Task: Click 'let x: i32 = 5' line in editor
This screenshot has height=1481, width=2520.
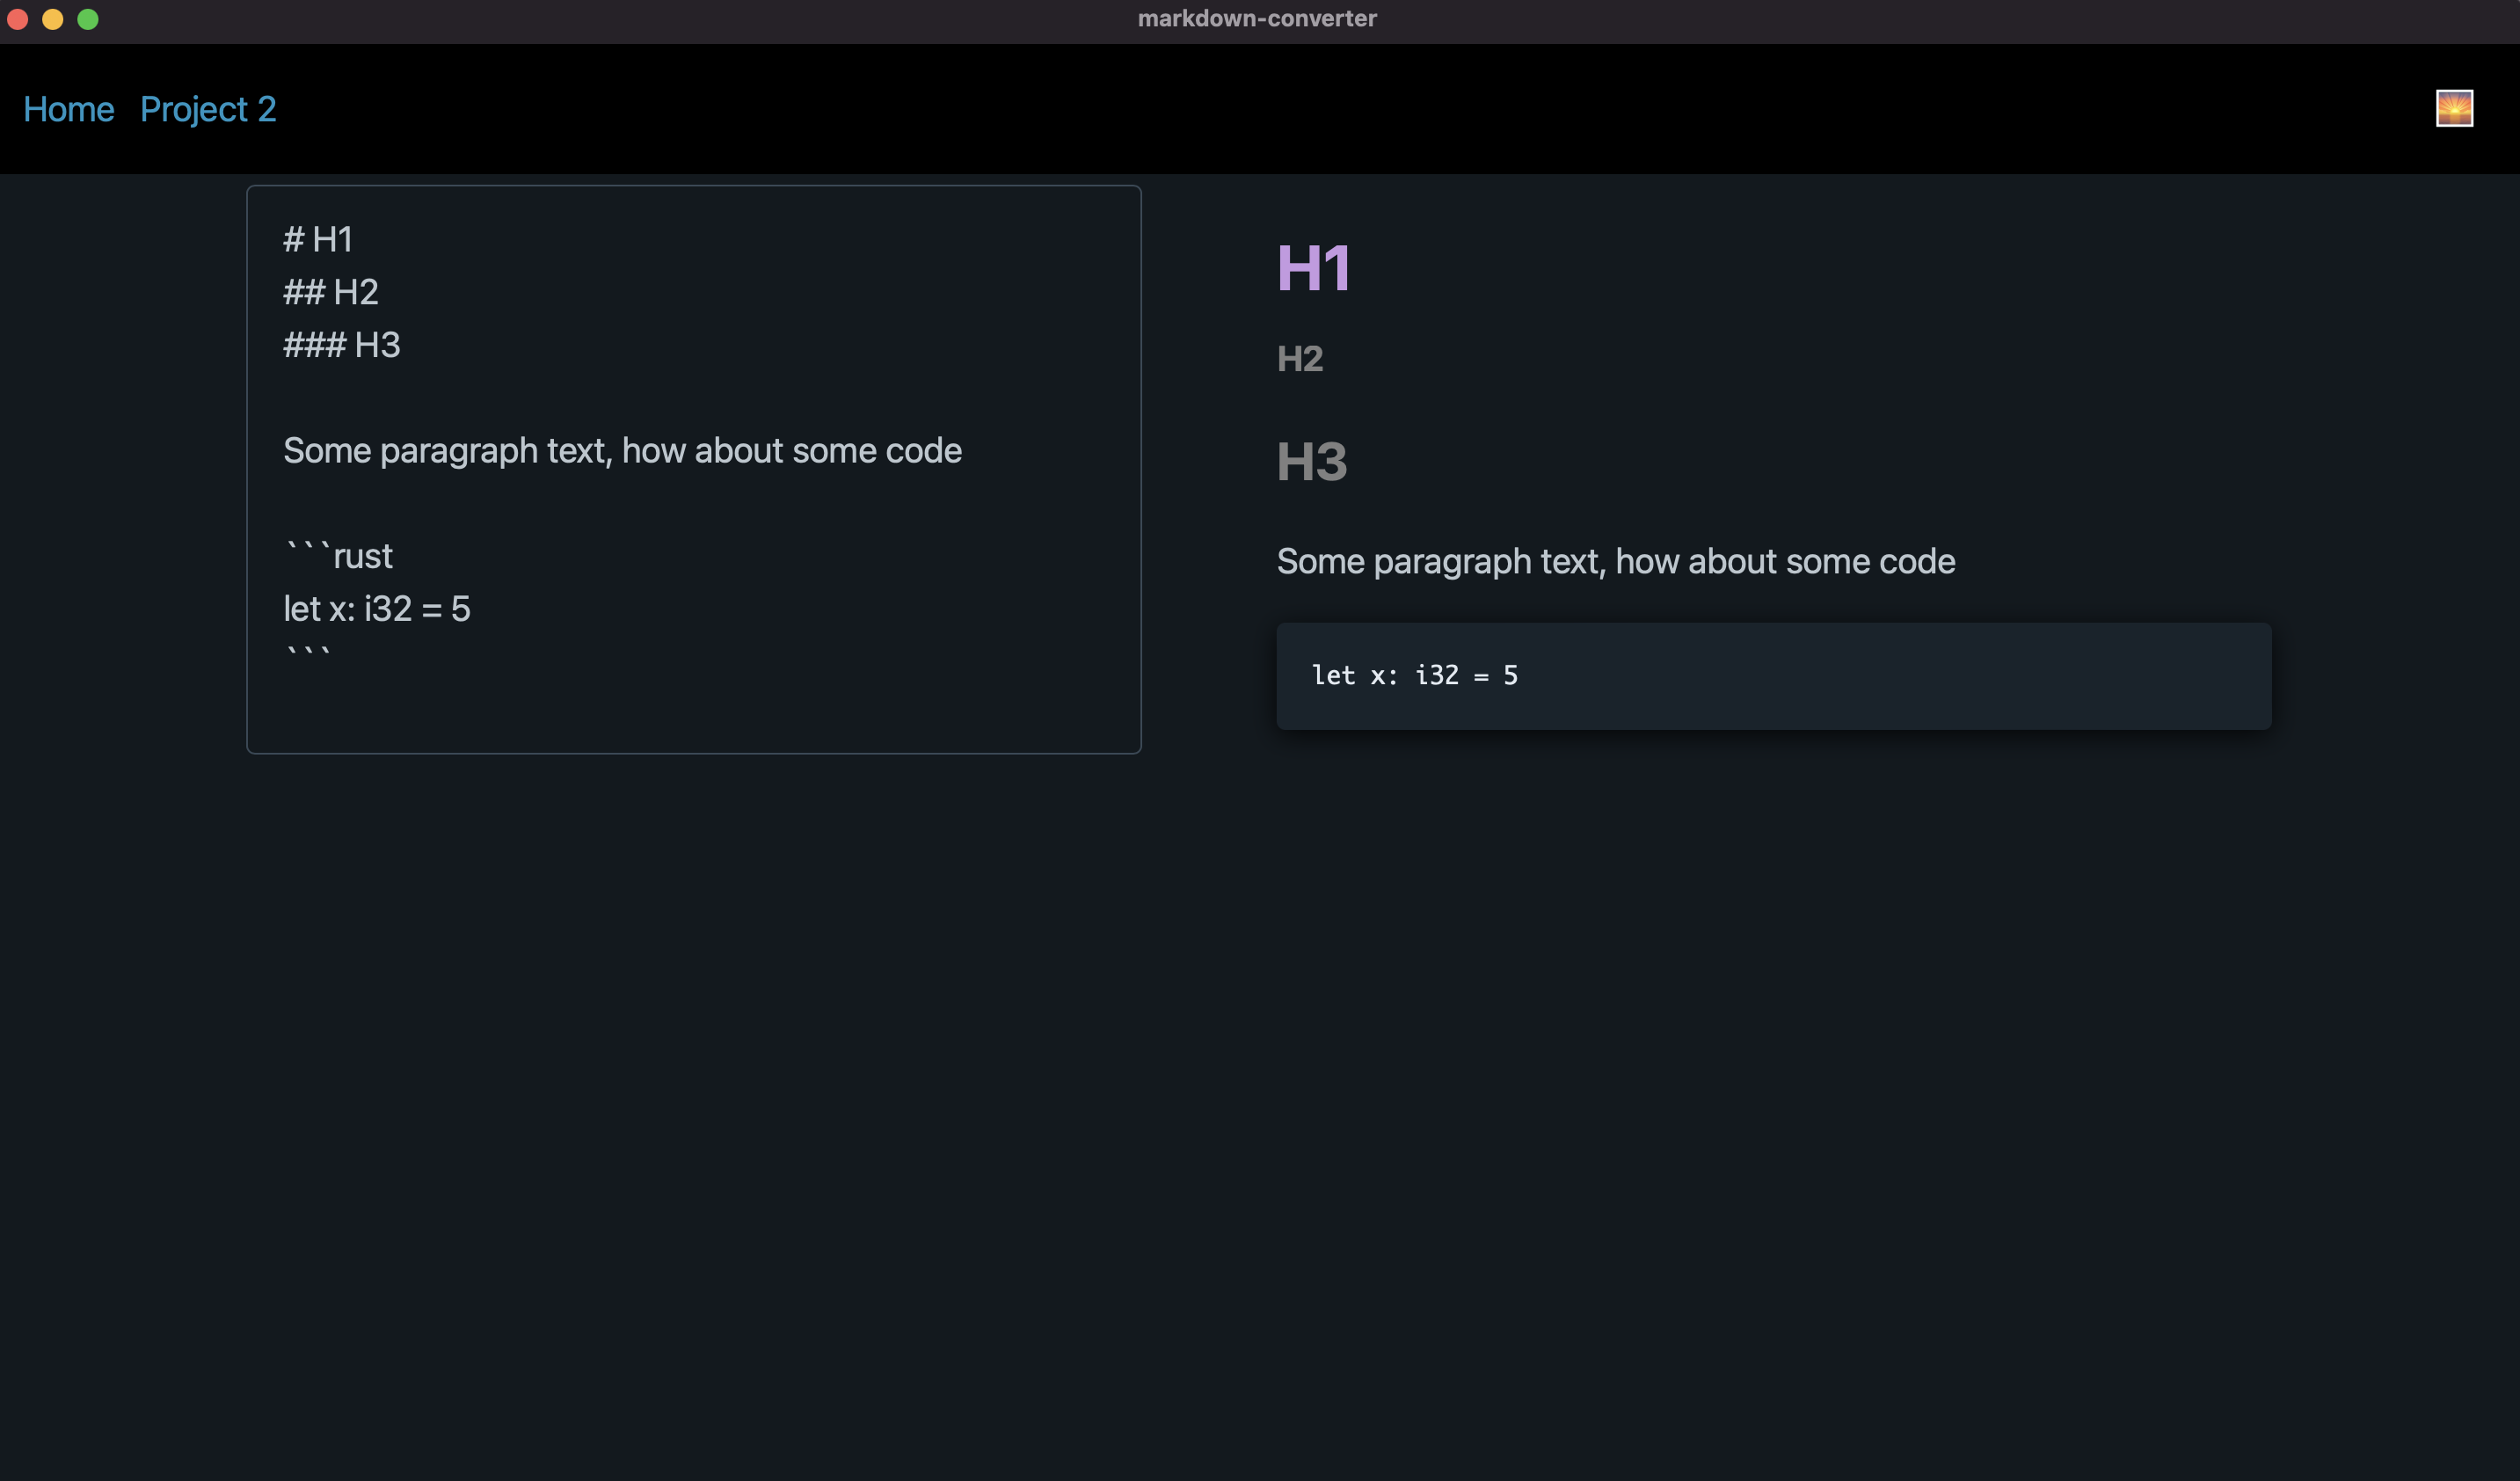Action: 377,609
